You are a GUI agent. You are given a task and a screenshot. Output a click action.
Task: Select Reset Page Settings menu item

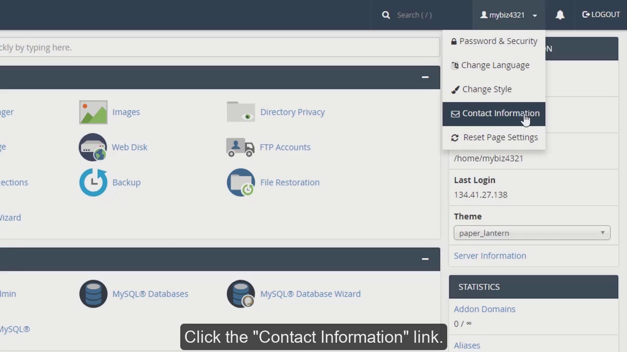point(494,137)
